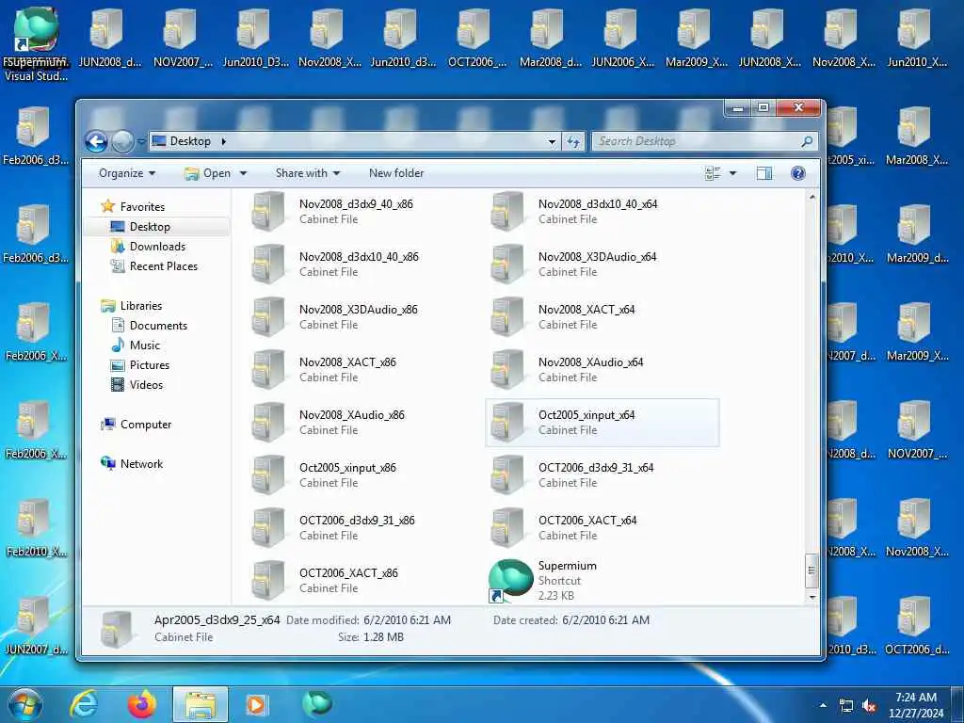Open the Videos library
This screenshot has height=723, width=964.
[x=146, y=385]
